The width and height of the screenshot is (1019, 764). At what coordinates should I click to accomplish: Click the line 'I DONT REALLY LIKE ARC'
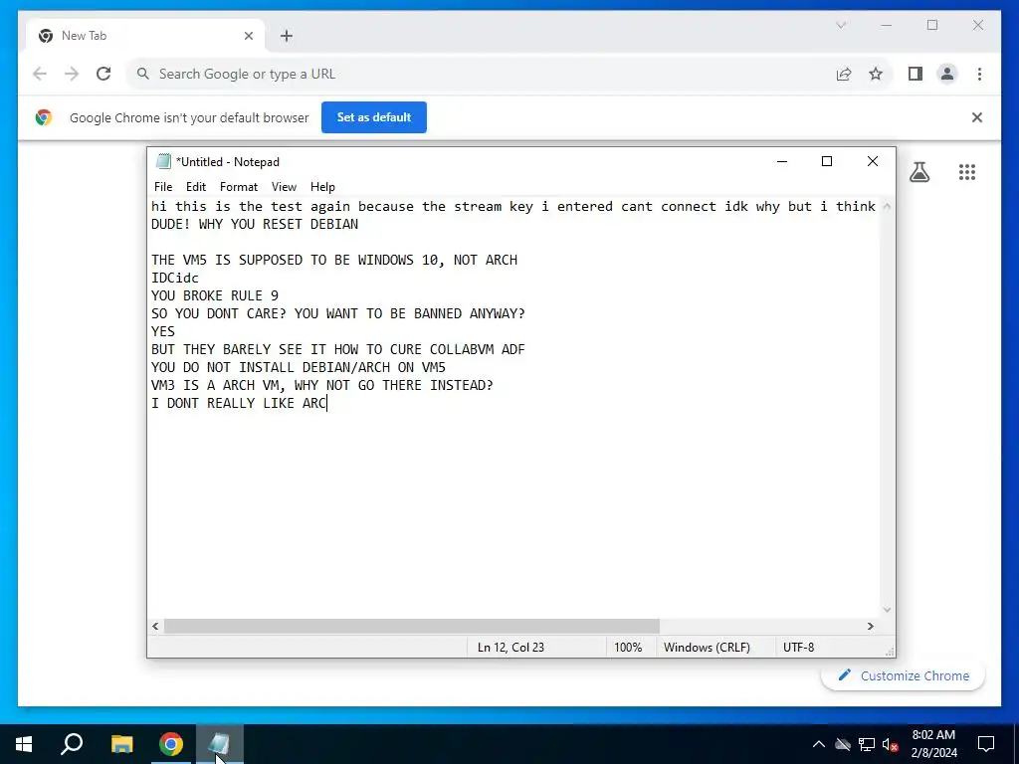pos(239,404)
